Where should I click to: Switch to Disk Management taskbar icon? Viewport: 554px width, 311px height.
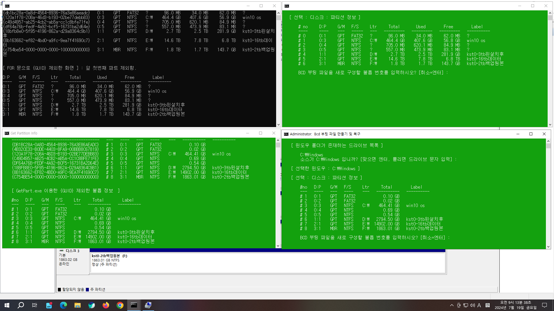pyautogui.click(x=148, y=305)
